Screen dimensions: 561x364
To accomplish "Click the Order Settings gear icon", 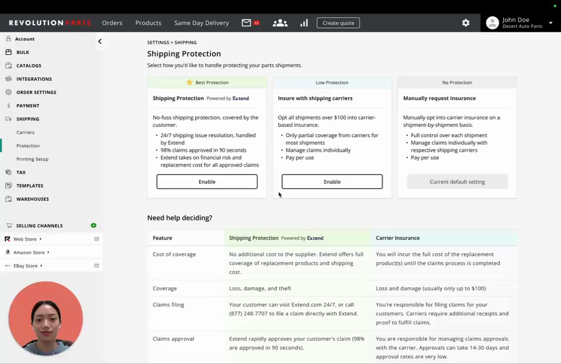I will click(9, 92).
